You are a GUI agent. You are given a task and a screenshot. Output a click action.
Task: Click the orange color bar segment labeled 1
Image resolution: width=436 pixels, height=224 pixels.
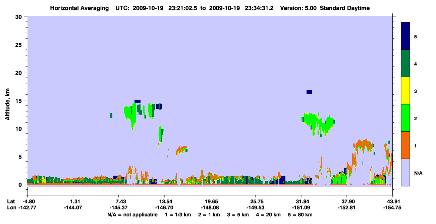(405, 145)
